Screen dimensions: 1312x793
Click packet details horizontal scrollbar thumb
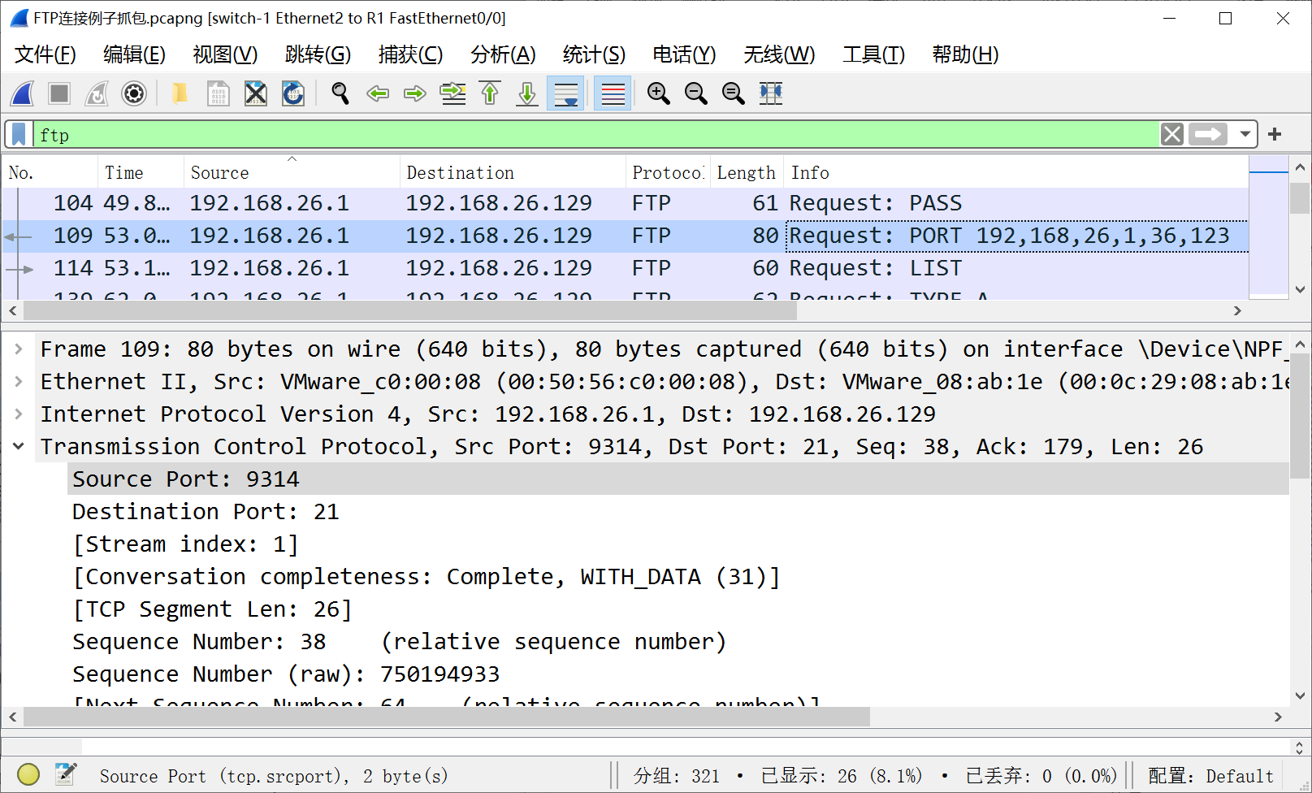point(447,717)
